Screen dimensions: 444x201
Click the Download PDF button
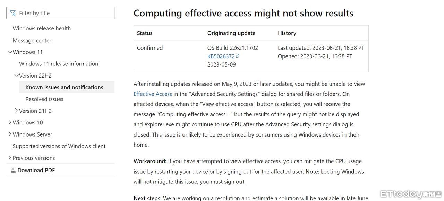coord(36,170)
